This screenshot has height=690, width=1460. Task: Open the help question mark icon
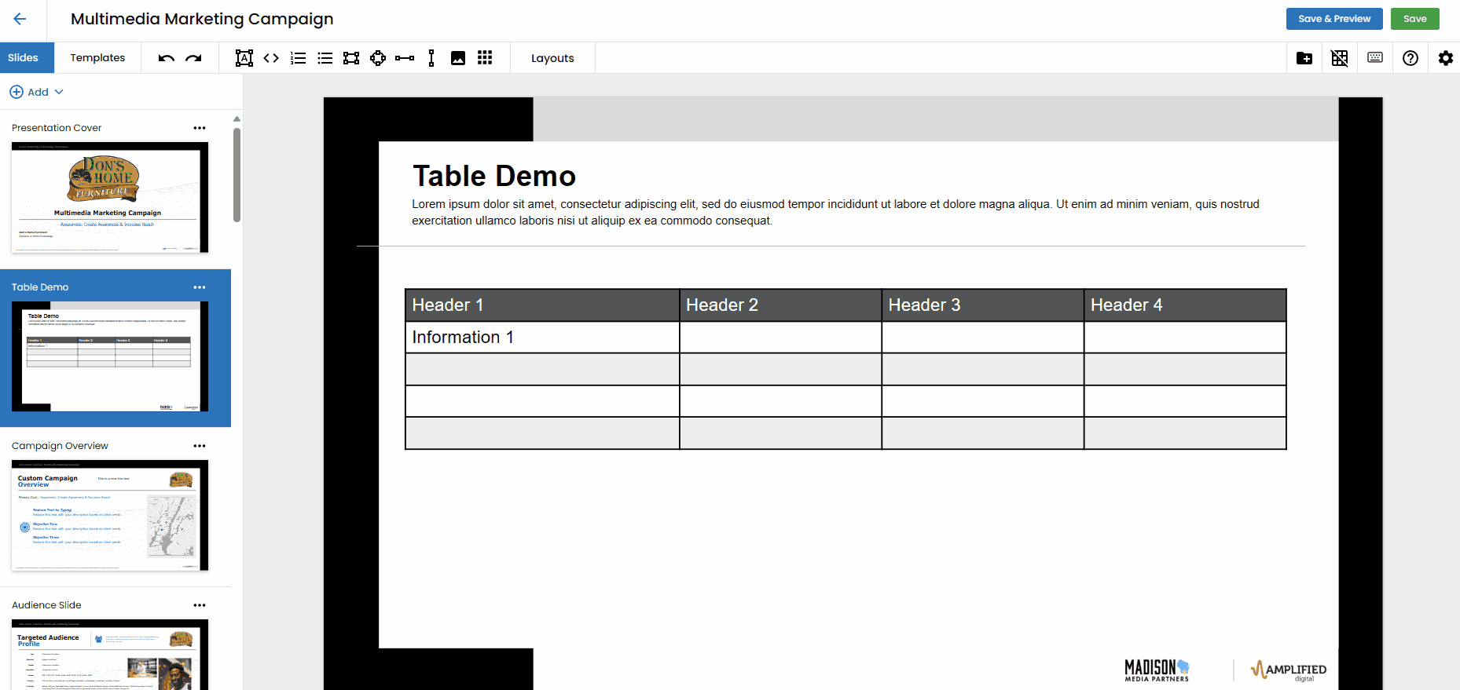click(x=1410, y=58)
